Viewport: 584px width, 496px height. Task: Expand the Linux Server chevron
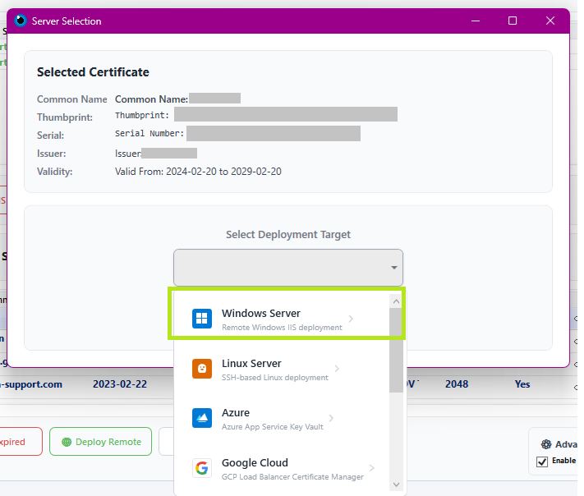(337, 369)
